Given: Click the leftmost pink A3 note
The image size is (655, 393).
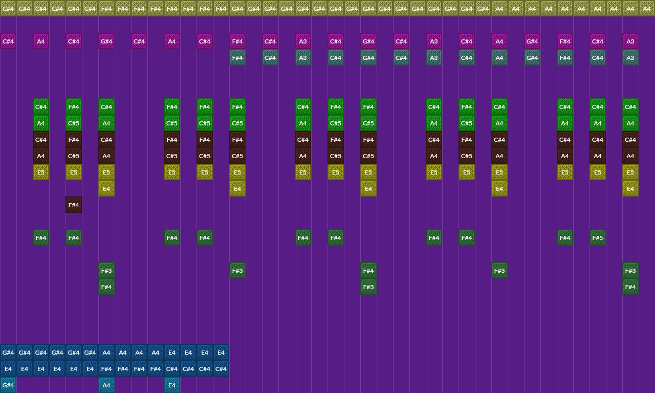Looking at the screenshot, I should 303,41.
